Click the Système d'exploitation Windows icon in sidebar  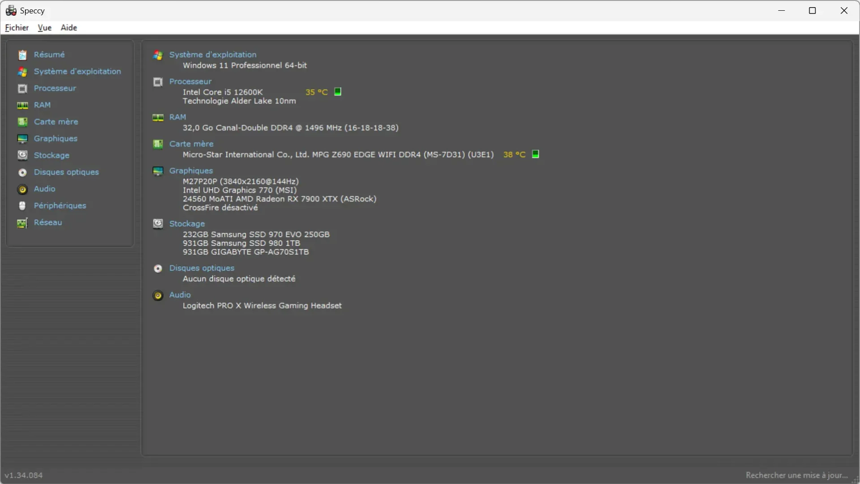pyautogui.click(x=22, y=72)
